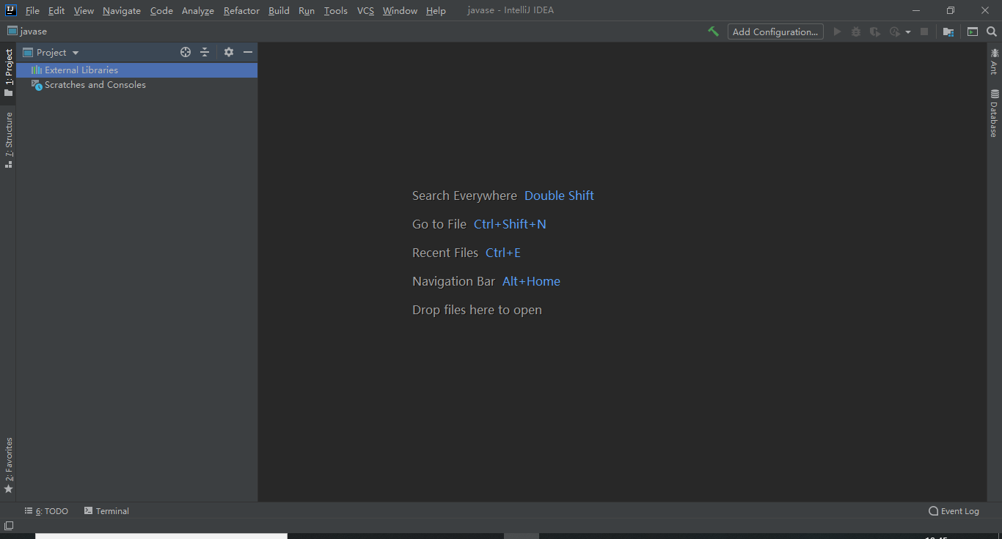Open the View menu
This screenshot has width=1002, height=539.
pos(84,10)
